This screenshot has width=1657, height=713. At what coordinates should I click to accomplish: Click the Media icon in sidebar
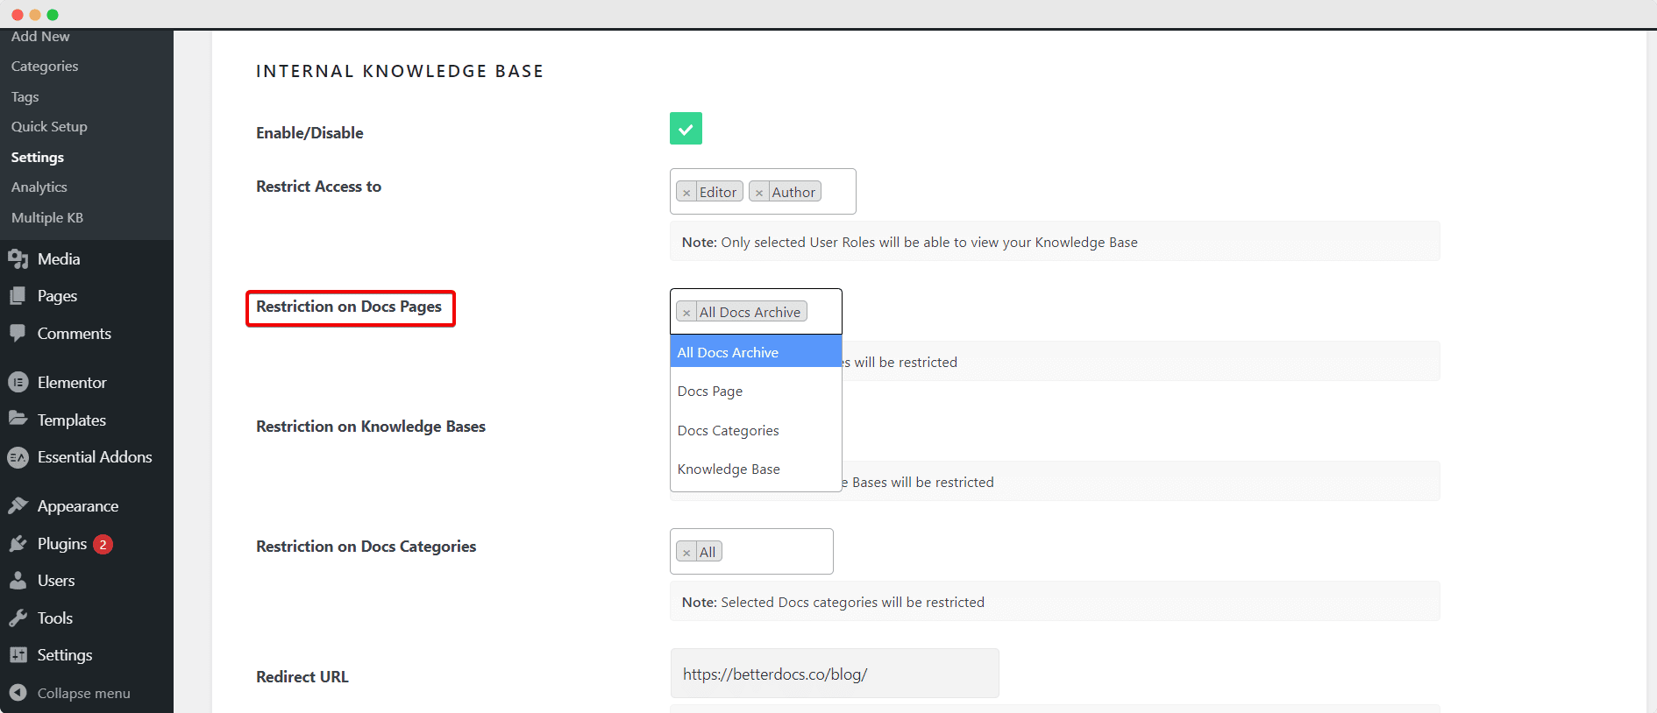18,259
